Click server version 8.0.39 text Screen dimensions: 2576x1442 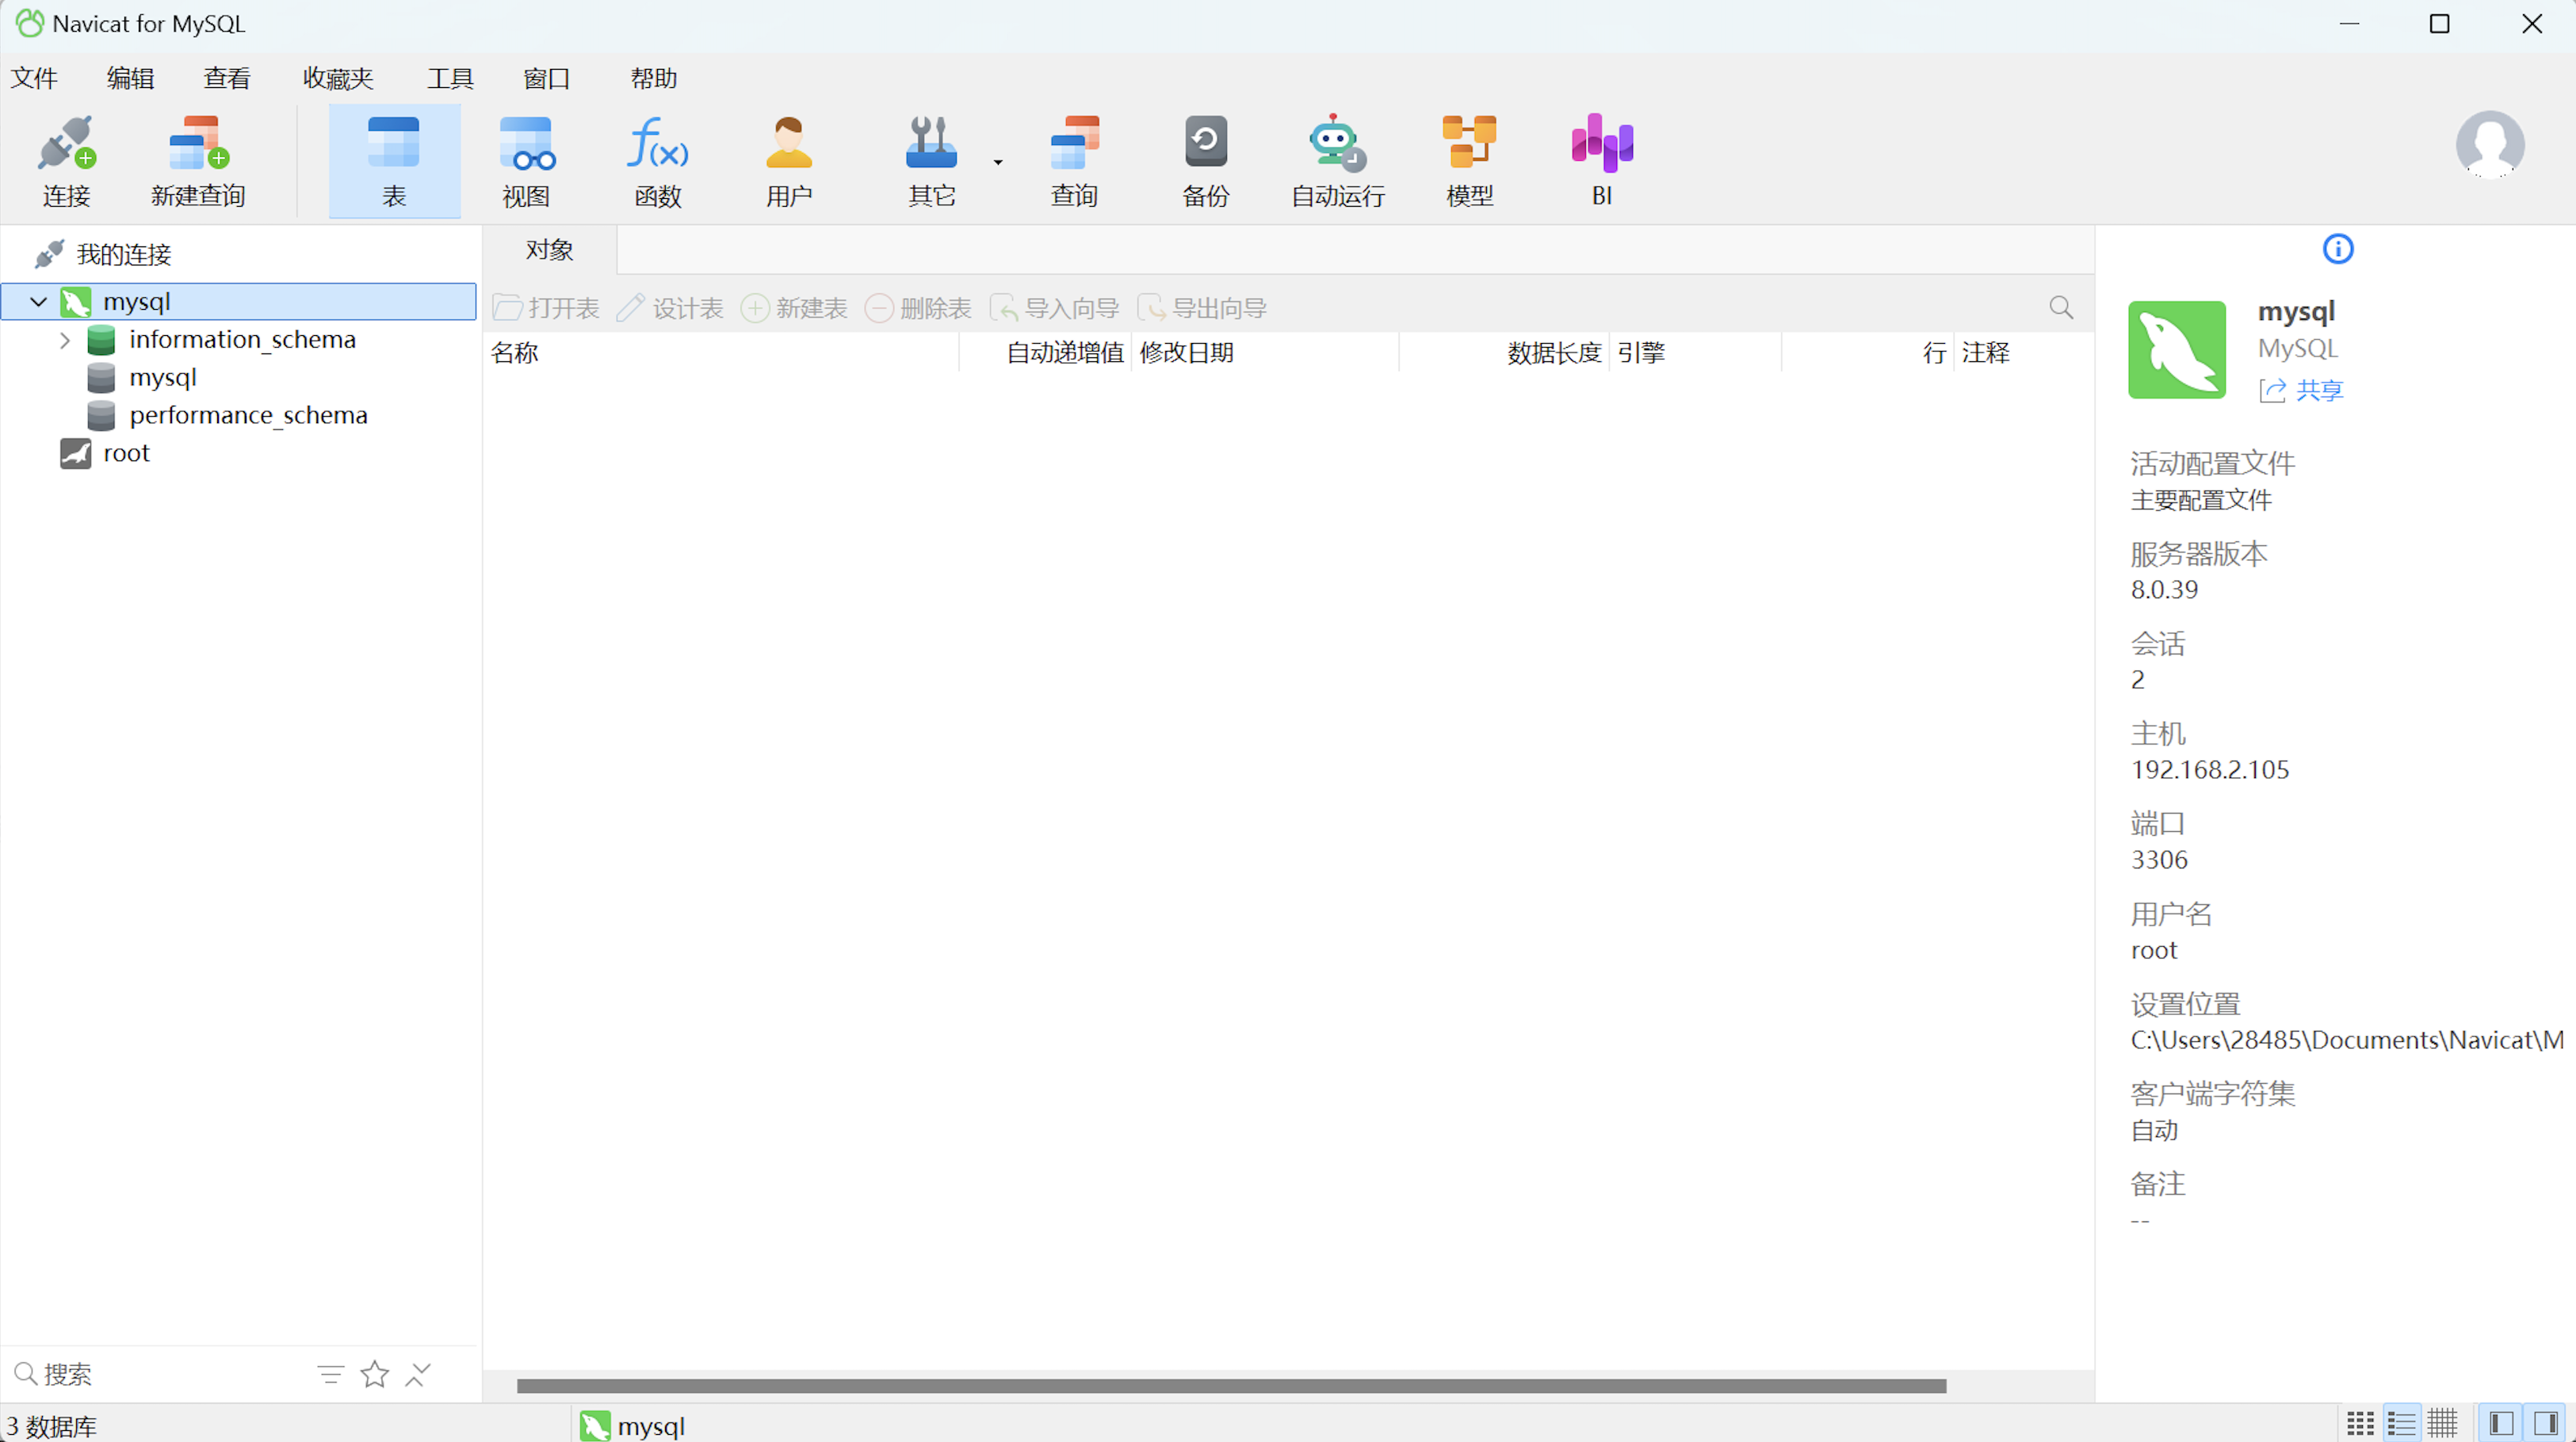(2164, 589)
